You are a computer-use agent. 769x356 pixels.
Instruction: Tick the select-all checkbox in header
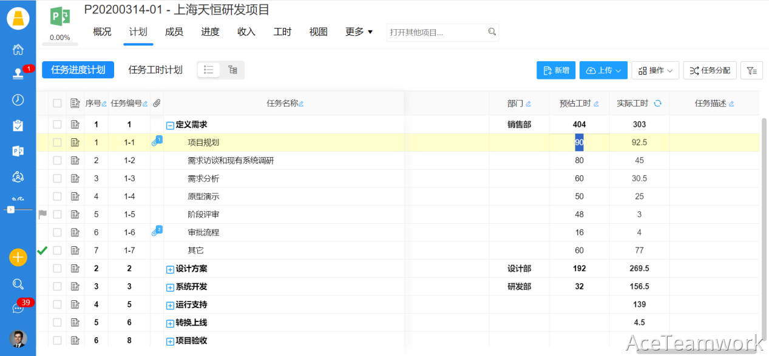coord(57,104)
